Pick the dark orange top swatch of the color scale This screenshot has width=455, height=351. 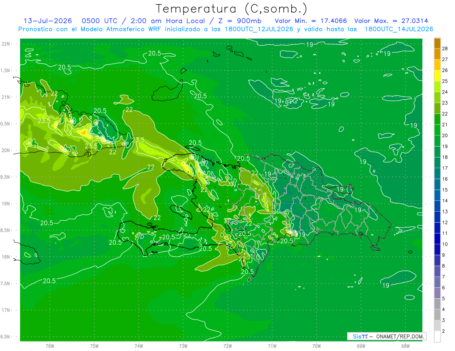[x=437, y=44]
